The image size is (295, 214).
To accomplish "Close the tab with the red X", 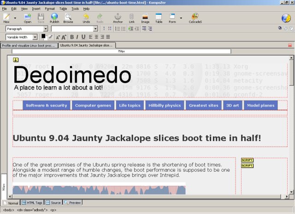I will coord(290,45).
